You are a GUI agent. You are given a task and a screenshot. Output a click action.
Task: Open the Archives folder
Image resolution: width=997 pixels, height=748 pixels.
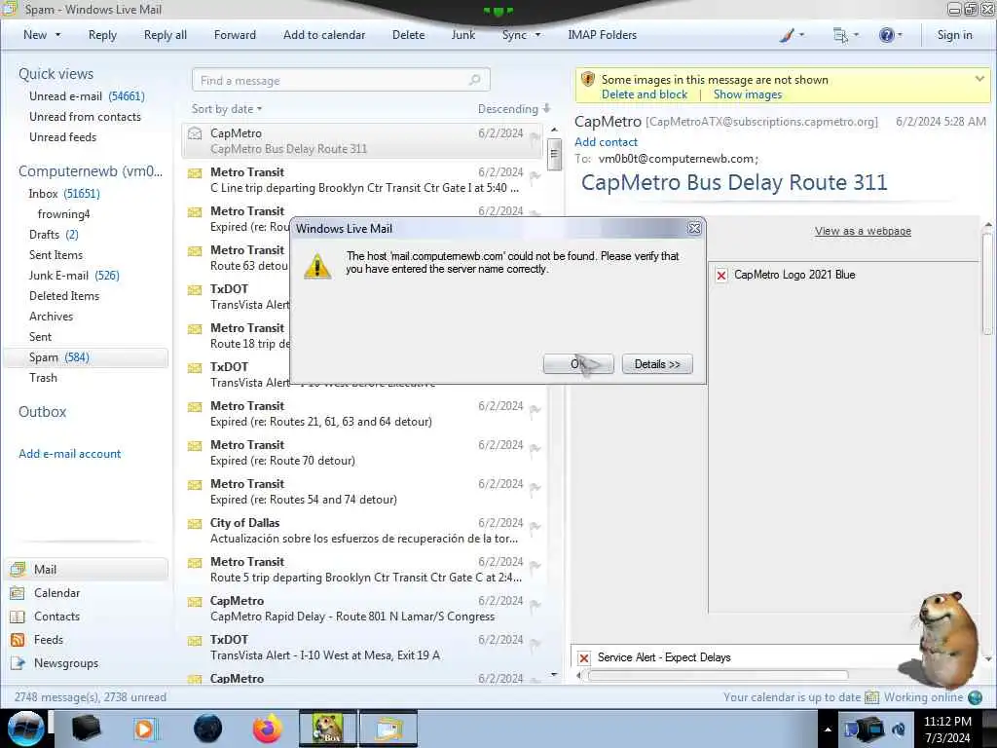[x=51, y=317]
